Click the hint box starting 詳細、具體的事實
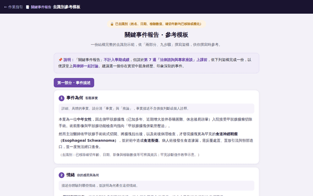The height and width of the screenshot is (196, 313). [x=156, y=108]
